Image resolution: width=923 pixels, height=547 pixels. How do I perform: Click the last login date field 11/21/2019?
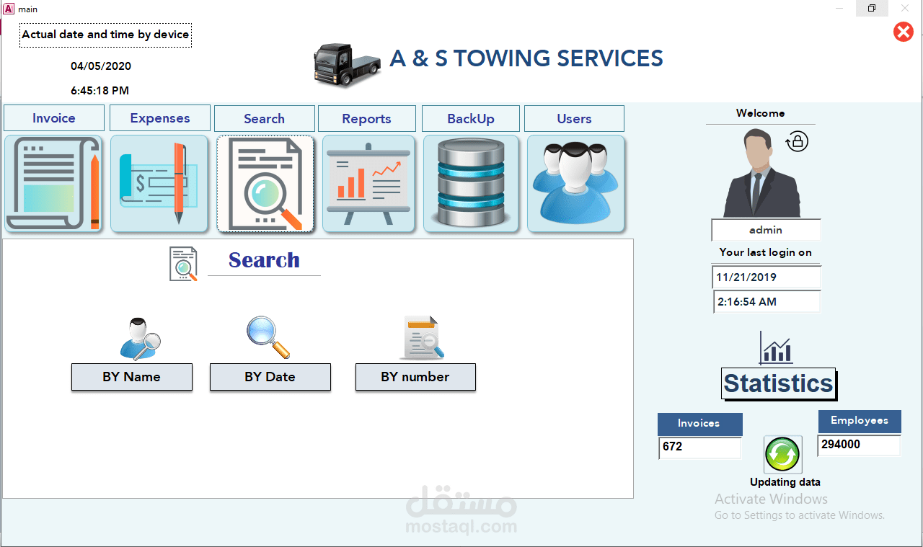[767, 277]
